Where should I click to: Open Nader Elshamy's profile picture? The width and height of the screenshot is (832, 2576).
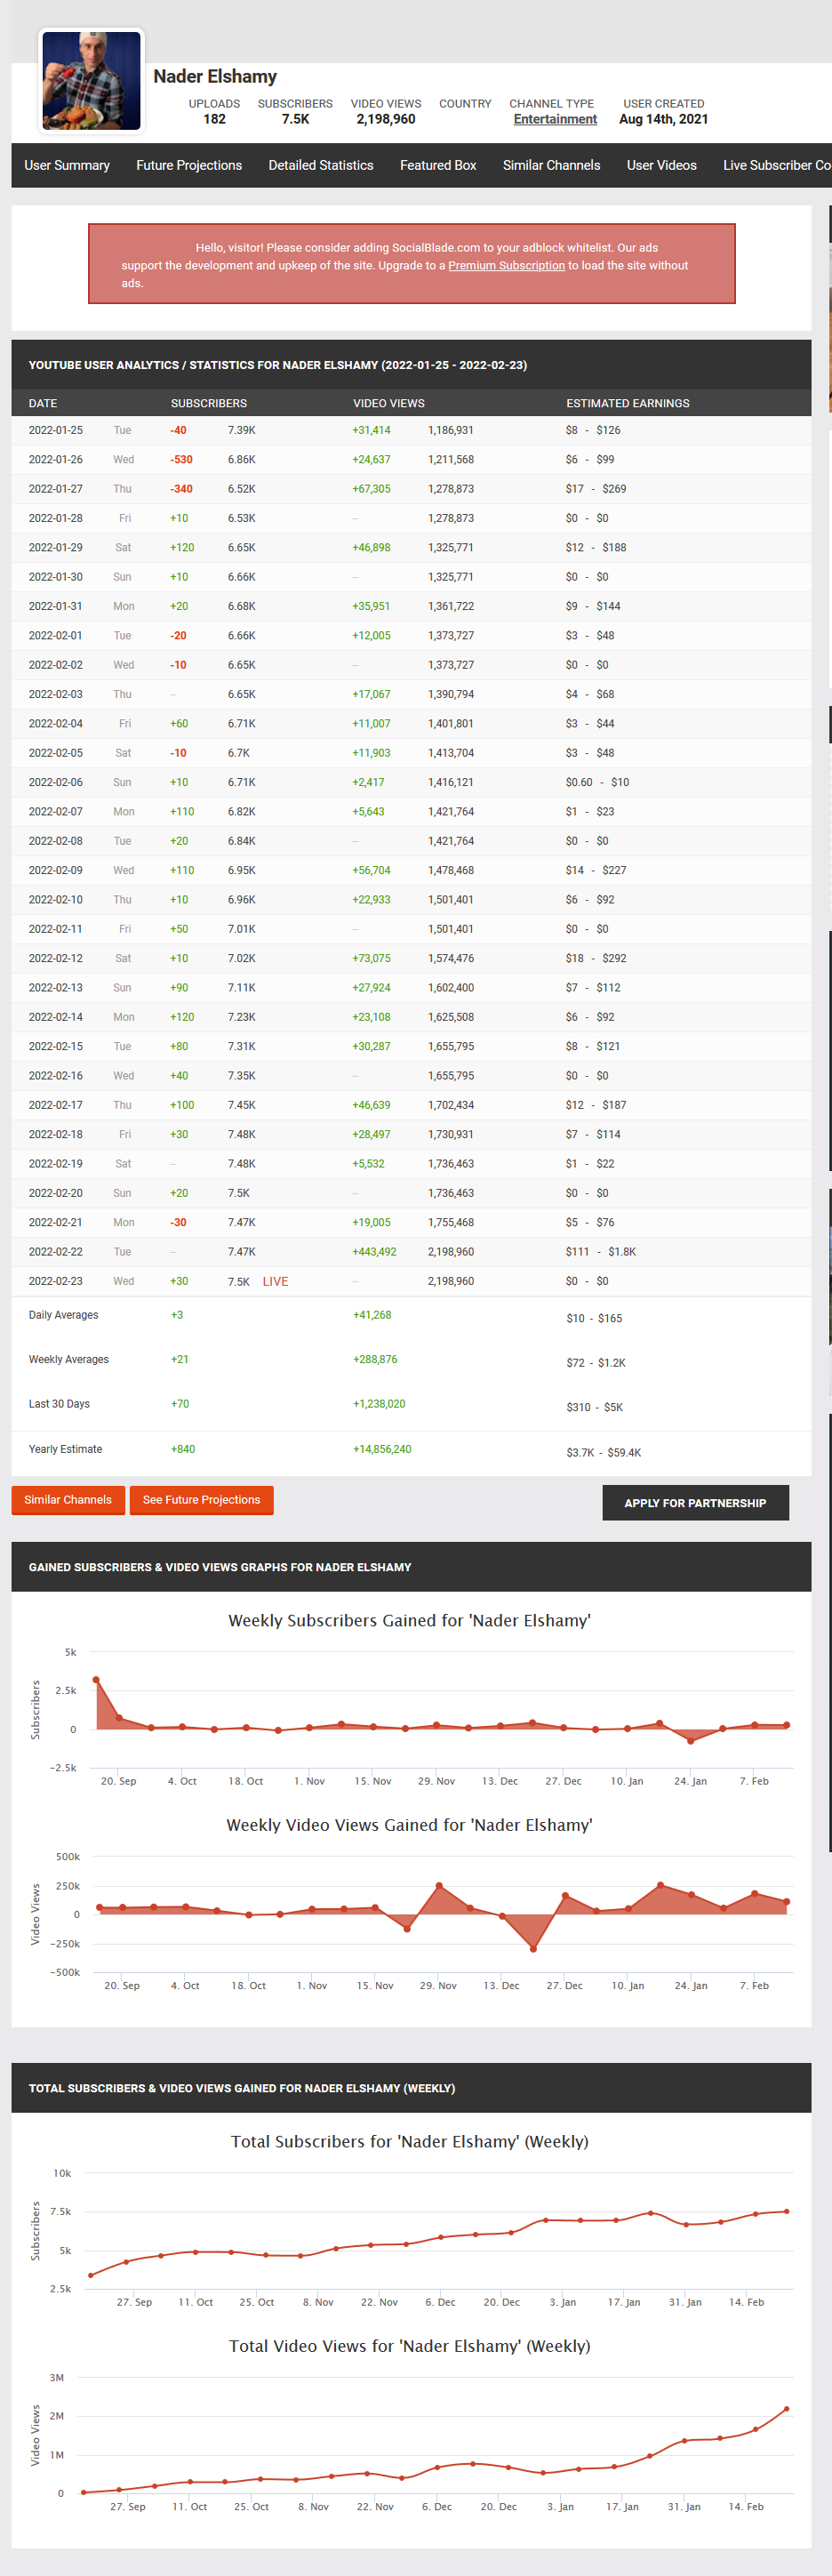pyautogui.click(x=91, y=80)
